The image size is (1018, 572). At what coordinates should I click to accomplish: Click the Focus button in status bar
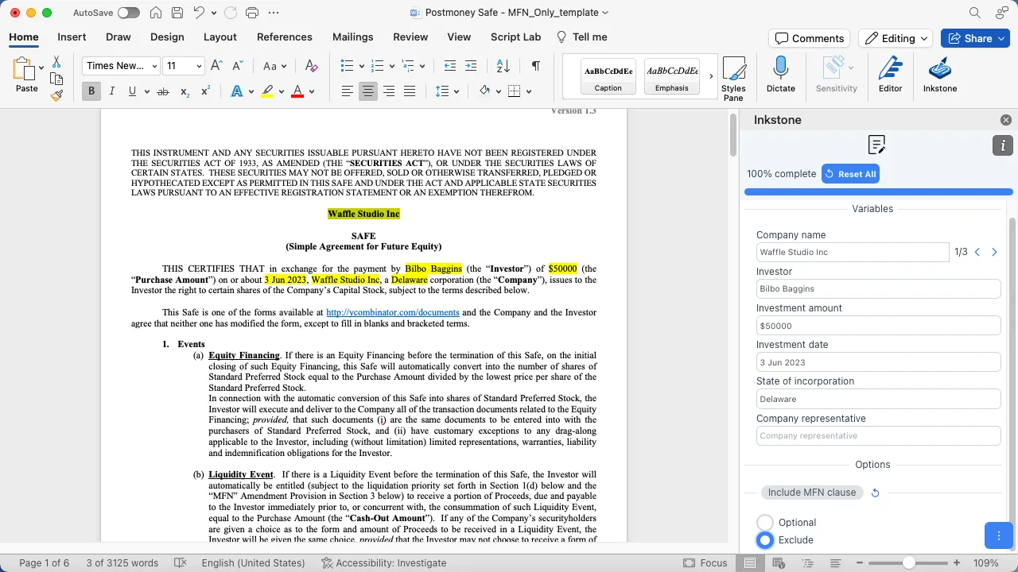705,562
